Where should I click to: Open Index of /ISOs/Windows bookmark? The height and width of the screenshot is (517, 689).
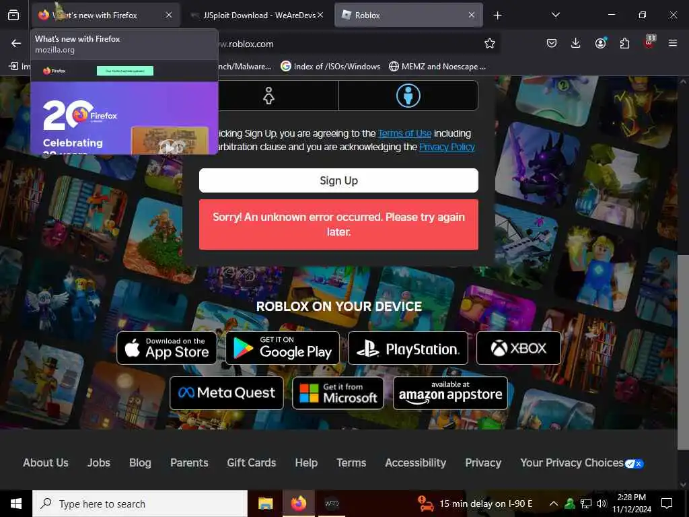(x=330, y=67)
